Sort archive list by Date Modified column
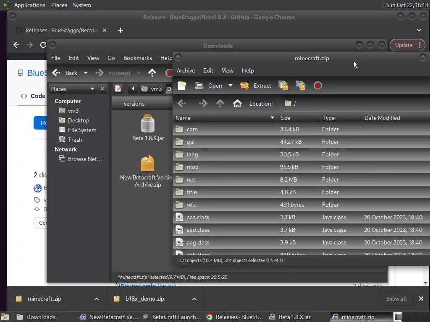430x322 pixels. tap(396, 118)
